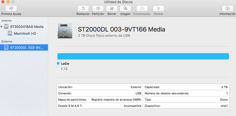Click the Ubicación label
Screen dimensions: 236x116
[x=65, y=87]
